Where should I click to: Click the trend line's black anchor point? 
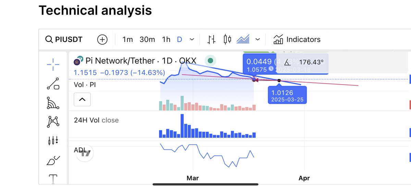click(279, 81)
